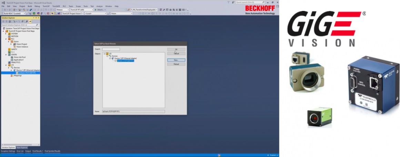Pin the Solution Explorer panel

coord(36,18)
